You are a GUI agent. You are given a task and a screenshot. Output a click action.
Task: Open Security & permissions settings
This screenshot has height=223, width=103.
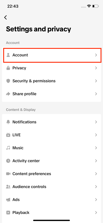click(x=51, y=81)
